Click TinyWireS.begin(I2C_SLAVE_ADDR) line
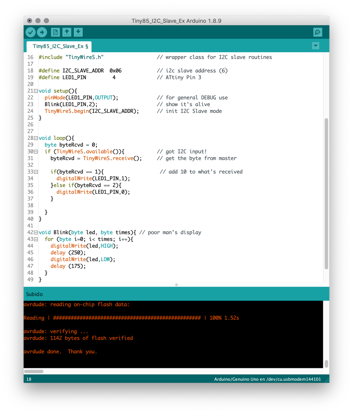 [x=92, y=111]
